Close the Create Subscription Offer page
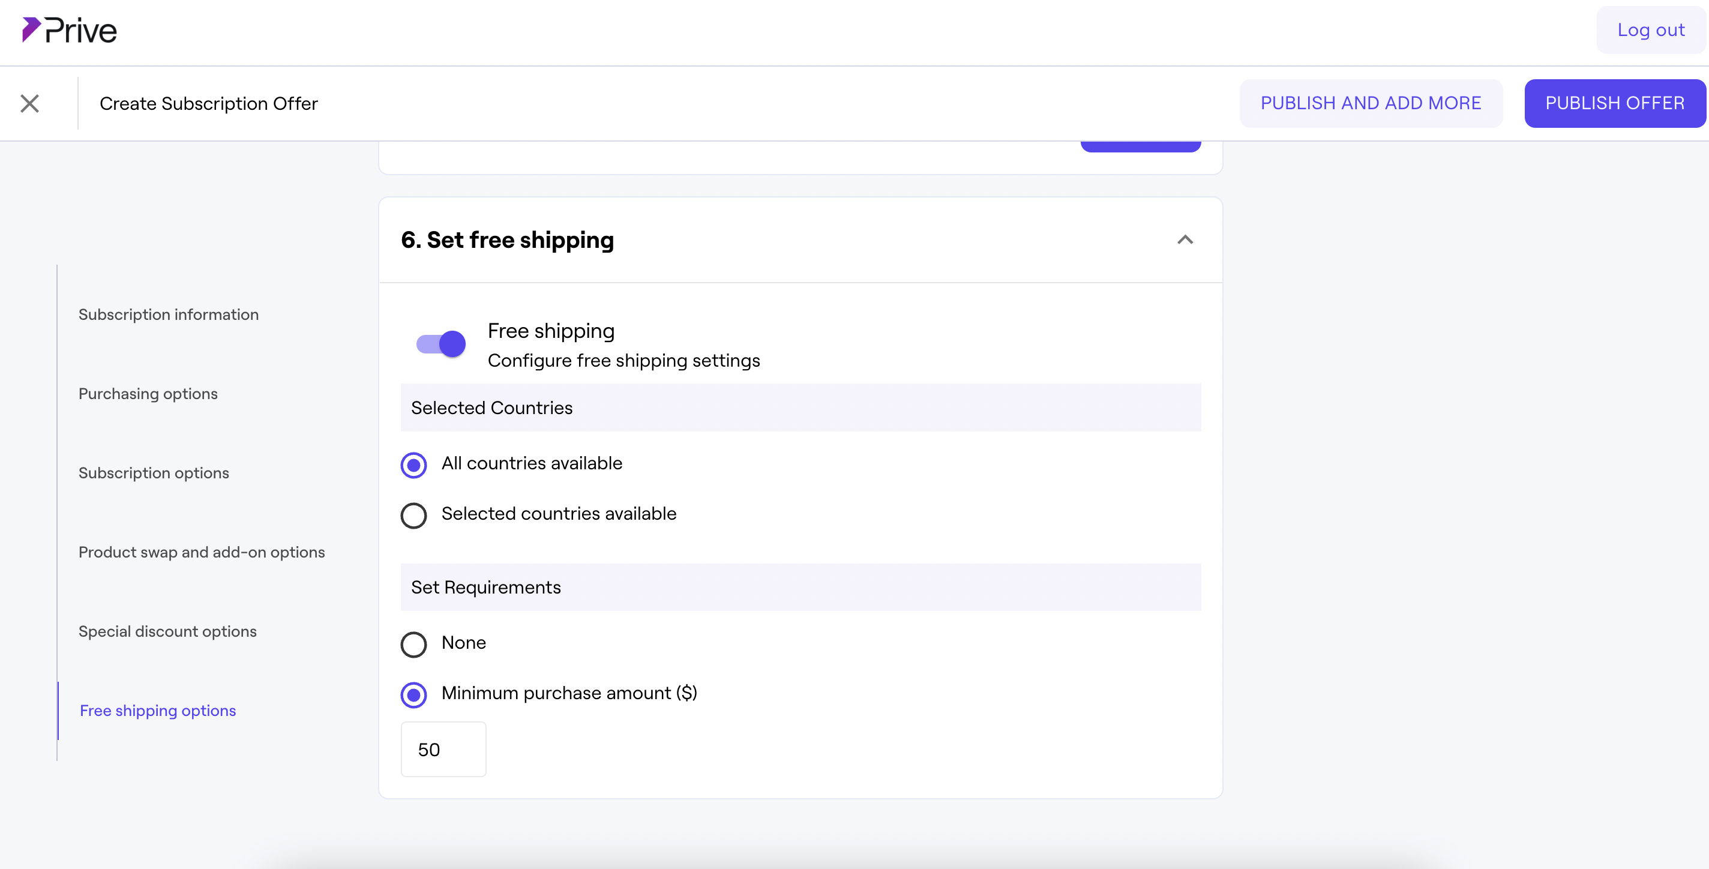This screenshot has height=869, width=1709. tap(30, 103)
